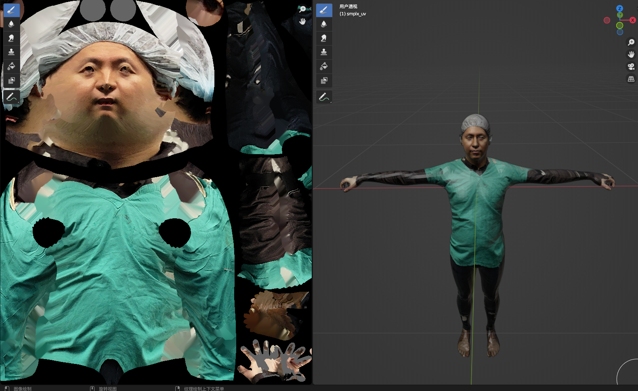Viewport: 638px width, 391px height.
Task: Click the blue Z axis on navigation gizmo
Action: click(x=620, y=8)
